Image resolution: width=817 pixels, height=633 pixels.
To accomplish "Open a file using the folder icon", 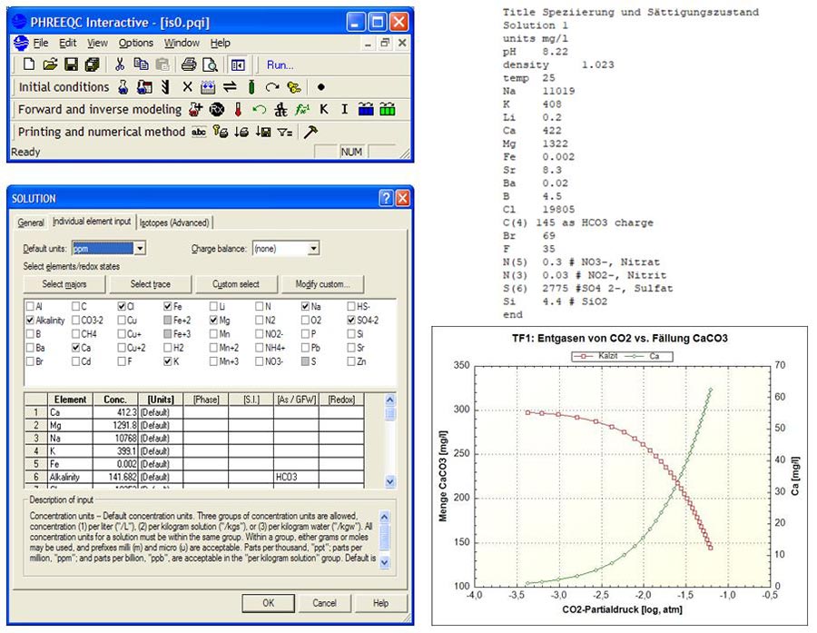I will (50, 64).
